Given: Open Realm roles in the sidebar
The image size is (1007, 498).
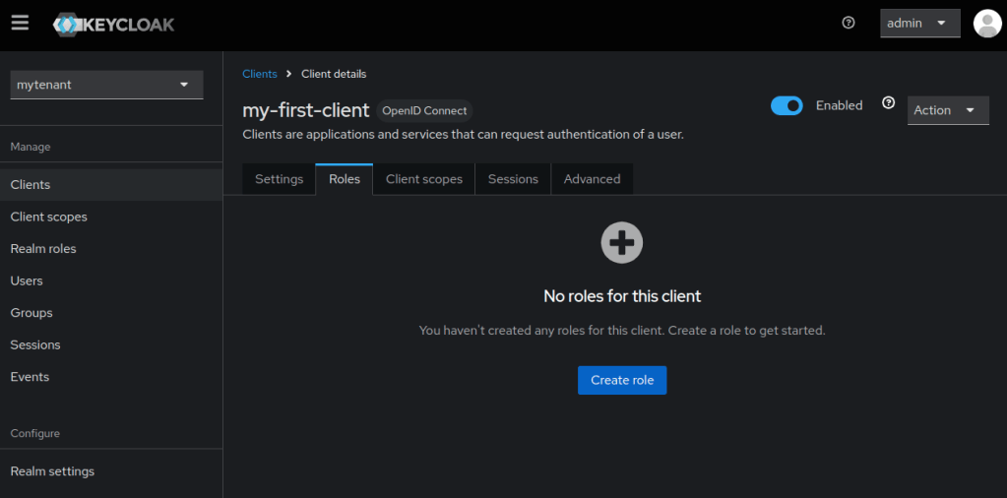Looking at the screenshot, I should click(43, 249).
